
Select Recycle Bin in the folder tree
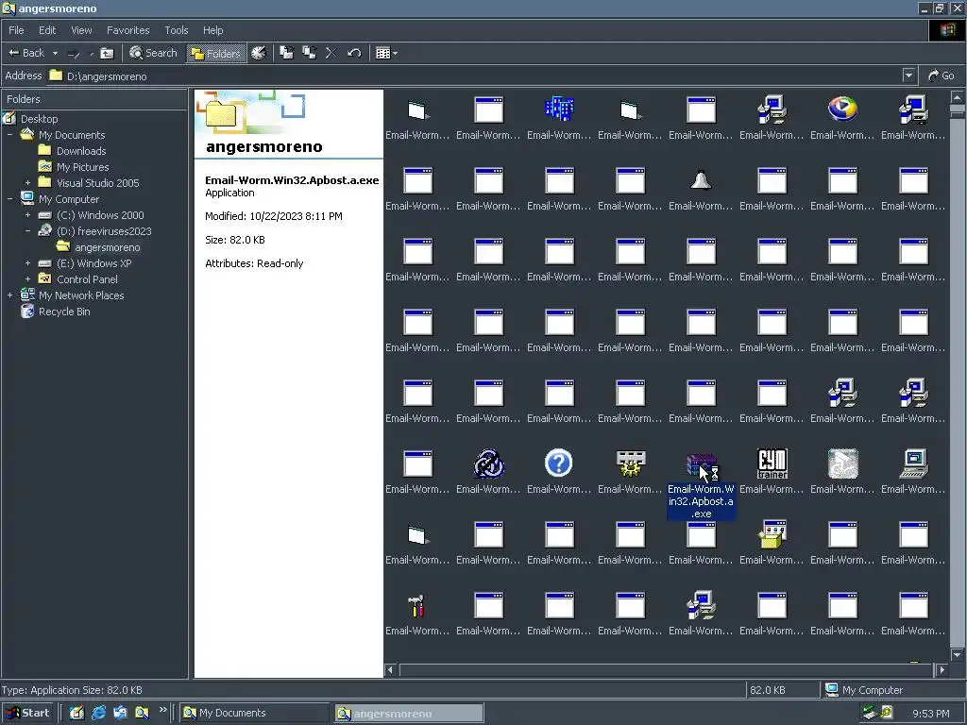[64, 312]
